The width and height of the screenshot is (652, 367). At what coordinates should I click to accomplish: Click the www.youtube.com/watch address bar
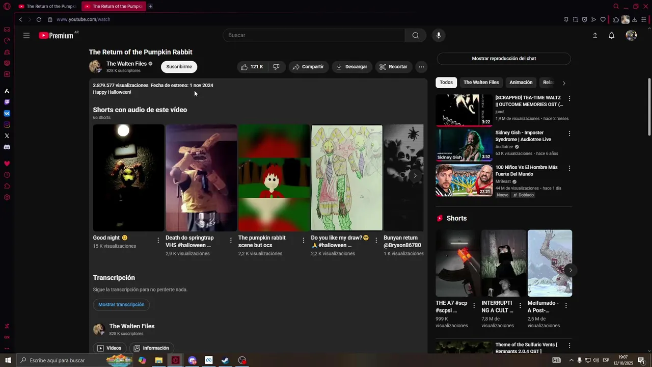pyautogui.click(x=84, y=19)
